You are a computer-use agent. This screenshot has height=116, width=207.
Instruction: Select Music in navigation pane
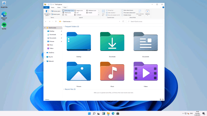pos(51,45)
